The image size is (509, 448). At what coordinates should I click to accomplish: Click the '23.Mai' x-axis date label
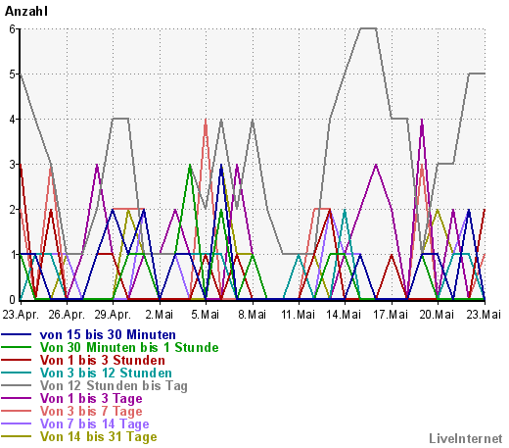tap(484, 315)
